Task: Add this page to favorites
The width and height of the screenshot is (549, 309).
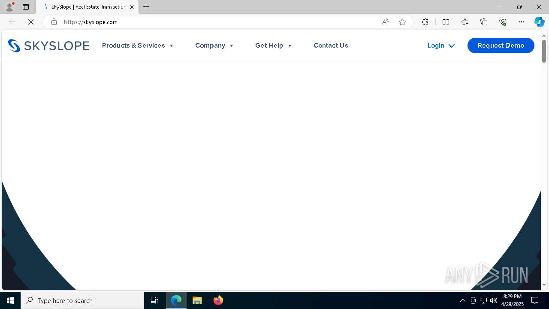Action: 402,22
